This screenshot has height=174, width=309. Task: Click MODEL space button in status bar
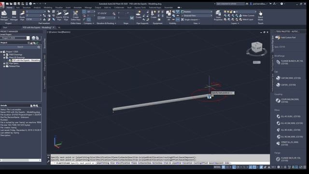(217, 167)
